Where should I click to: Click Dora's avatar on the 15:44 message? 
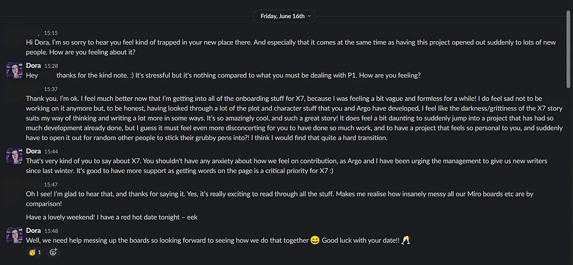coord(14,156)
